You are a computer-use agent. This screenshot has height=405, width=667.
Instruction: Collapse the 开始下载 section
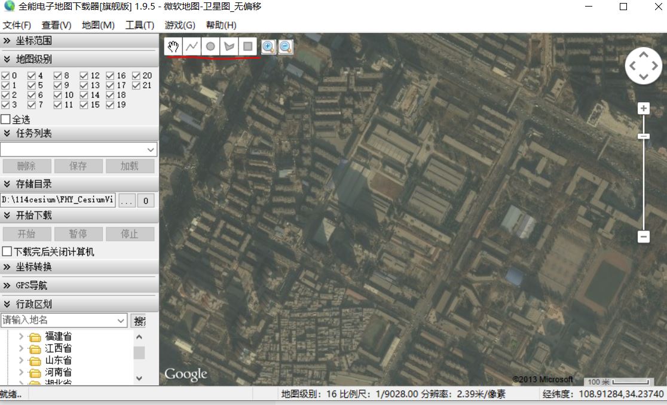[x=79, y=216]
